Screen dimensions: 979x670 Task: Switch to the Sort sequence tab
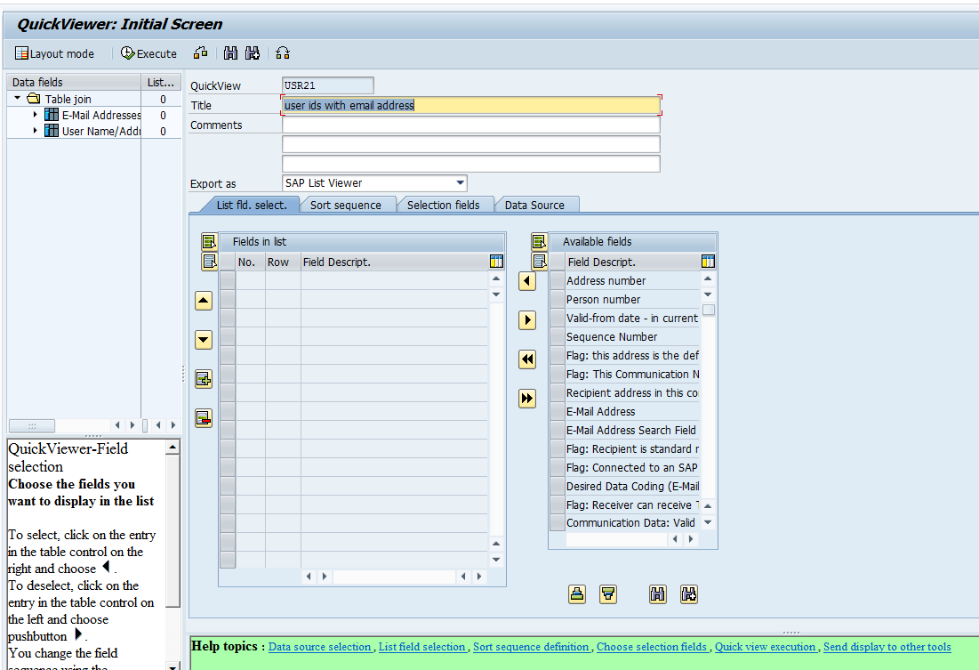tap(348, 204)
